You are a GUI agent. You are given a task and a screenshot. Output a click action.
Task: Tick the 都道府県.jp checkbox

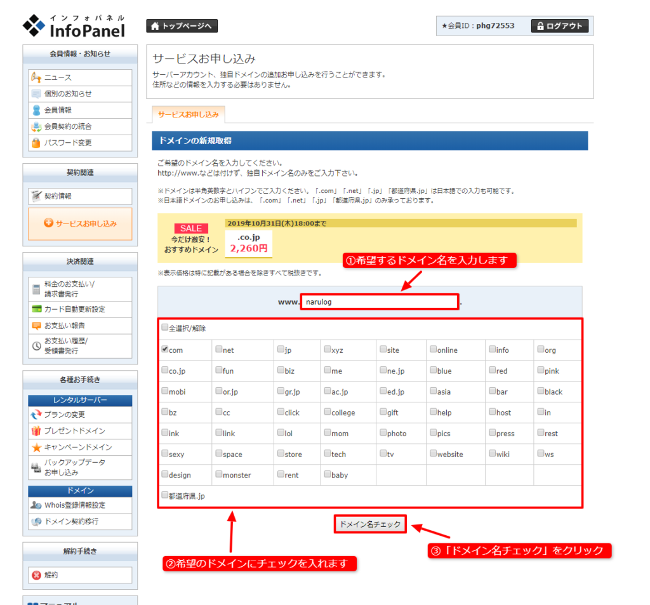[165, 495]
